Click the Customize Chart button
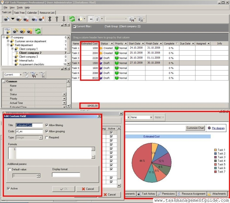Image resolution: width=230 pixels, height=203 pixels. (x=195, y=128)
